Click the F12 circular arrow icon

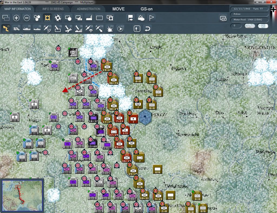(x=120, y=28)
